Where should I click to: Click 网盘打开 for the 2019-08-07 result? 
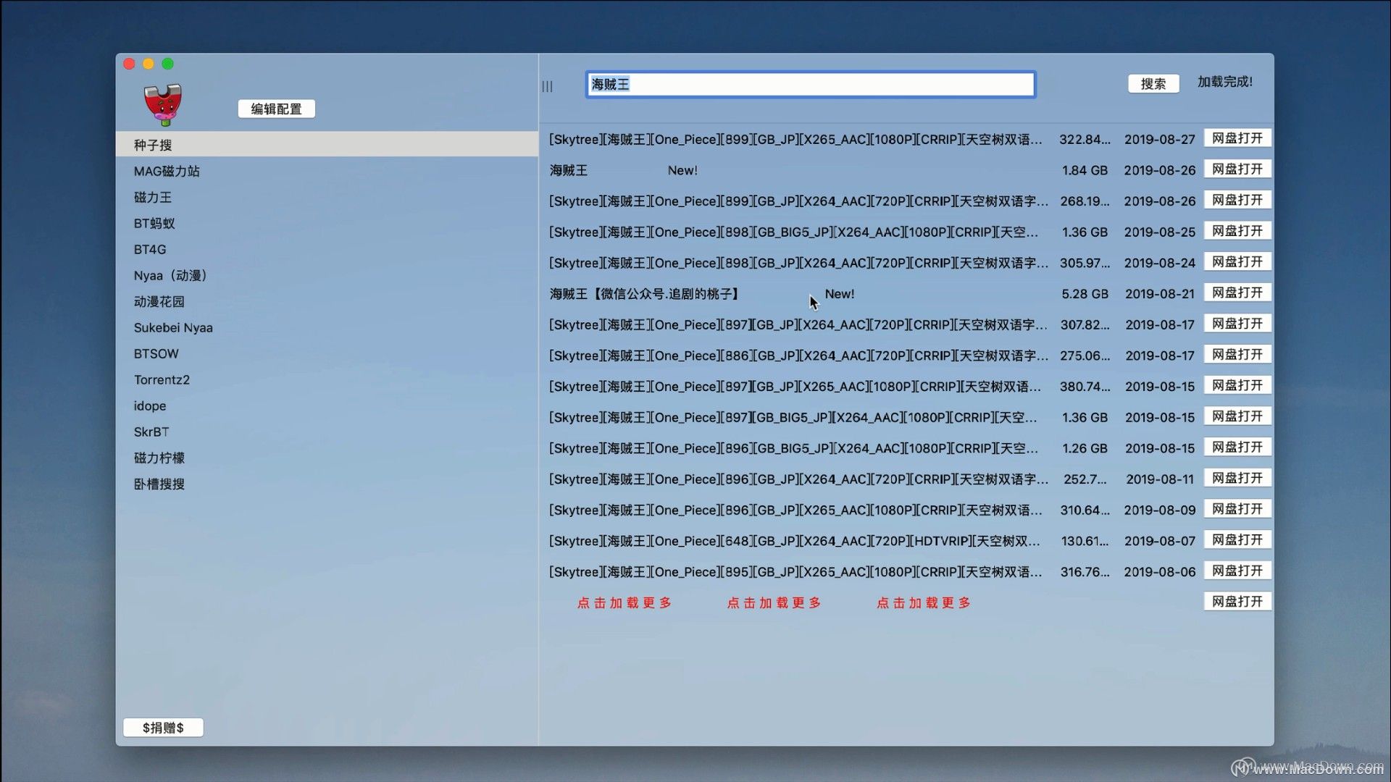(x=1237, y=540)
